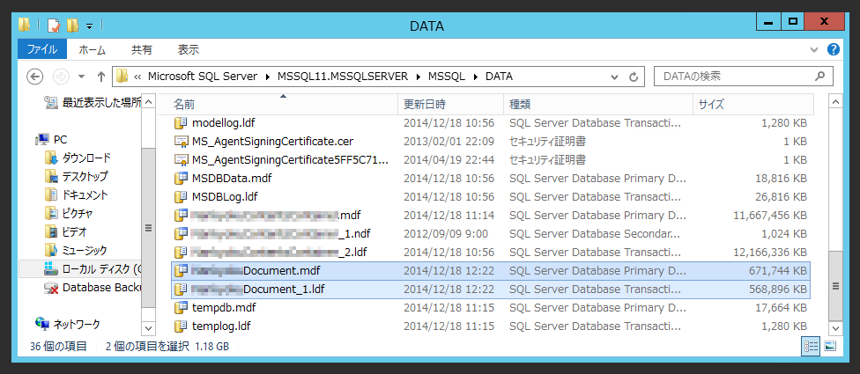Click the Help question mark icon
The height and width of the screenshot is (374, 860).
834,50
